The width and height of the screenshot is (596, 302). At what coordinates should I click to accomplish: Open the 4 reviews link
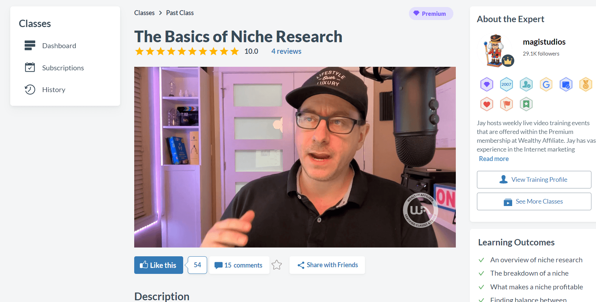286,51
